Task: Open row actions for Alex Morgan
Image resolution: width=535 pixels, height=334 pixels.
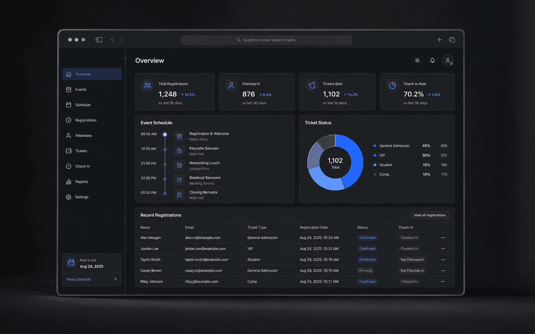Action: [443, 238]
